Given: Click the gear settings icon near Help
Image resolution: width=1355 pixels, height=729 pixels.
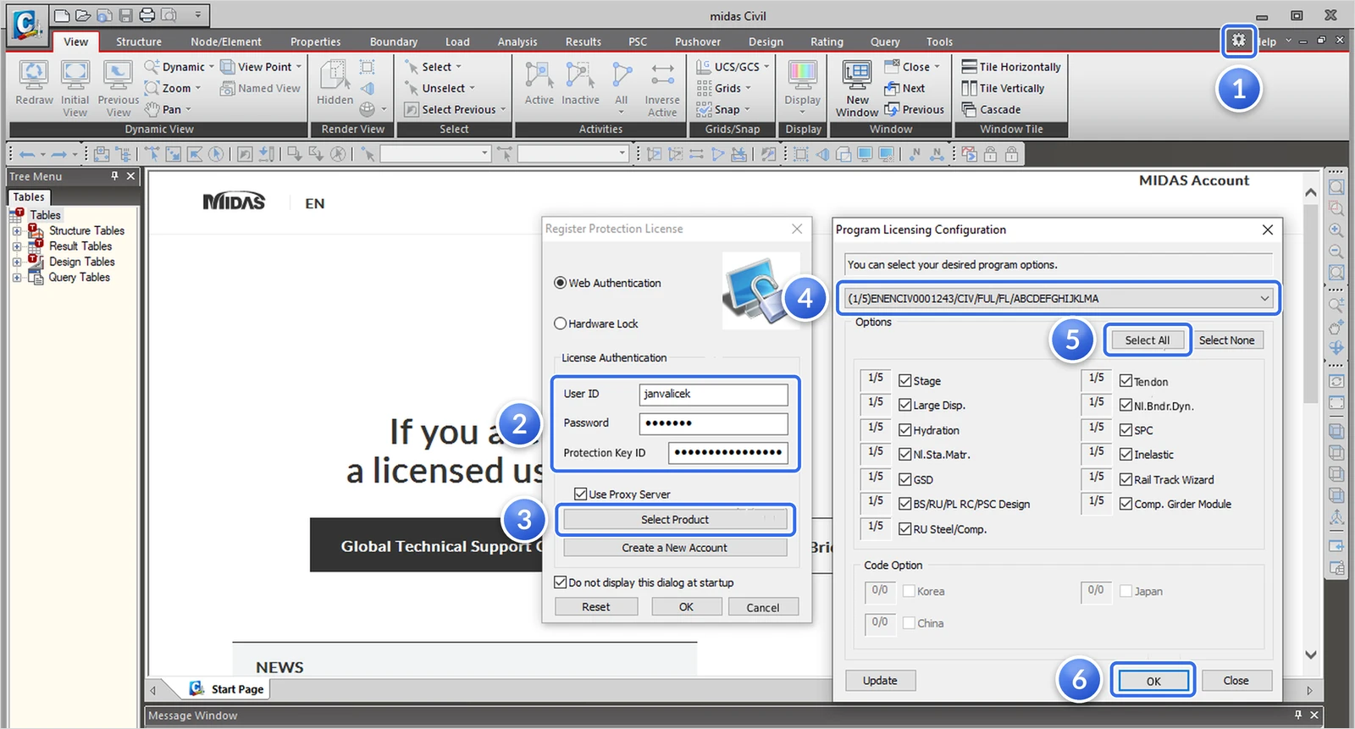Looking at the screenshot, I should (1239, 40).
